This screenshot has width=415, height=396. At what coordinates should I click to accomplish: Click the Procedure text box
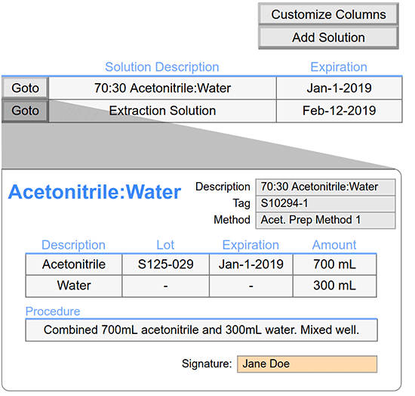coord(201,330)
